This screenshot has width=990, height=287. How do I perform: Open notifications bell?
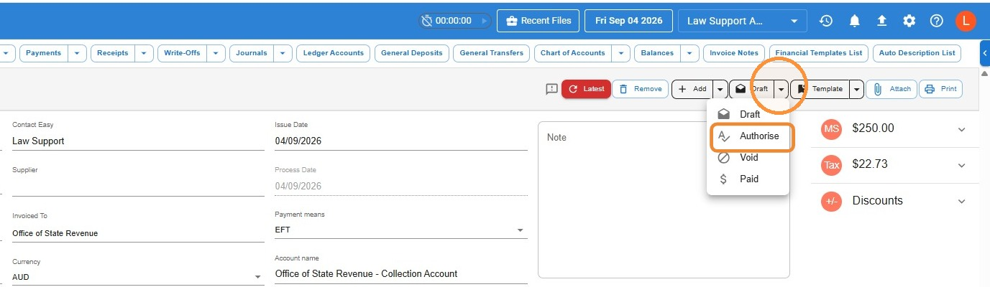coord(854,21)
